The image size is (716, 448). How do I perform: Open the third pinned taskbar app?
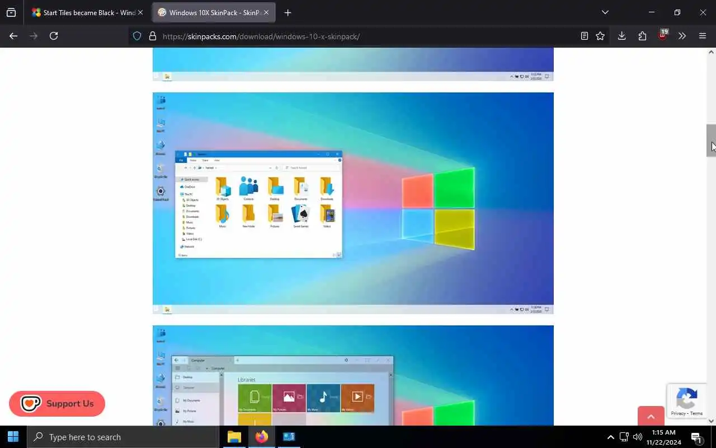(x=289, y=437)
